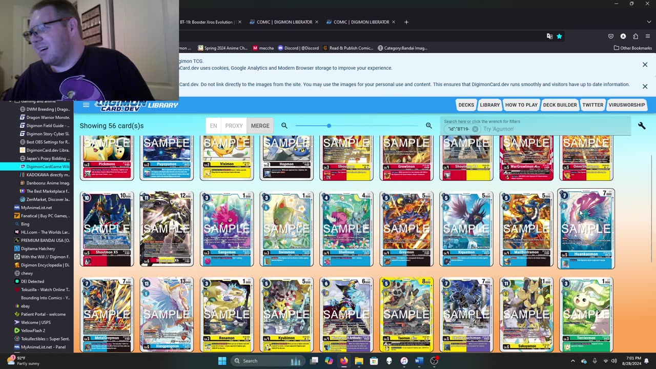
Task: Select the MERGE card toggle
Action: (x=260, y=126)
